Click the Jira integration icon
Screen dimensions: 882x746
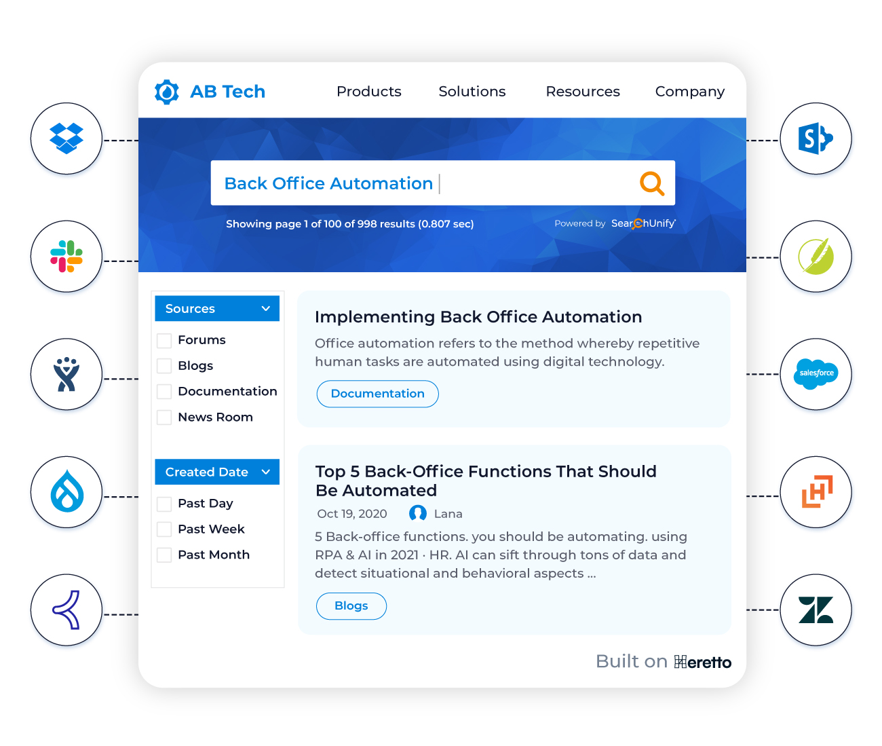(66, 374)
